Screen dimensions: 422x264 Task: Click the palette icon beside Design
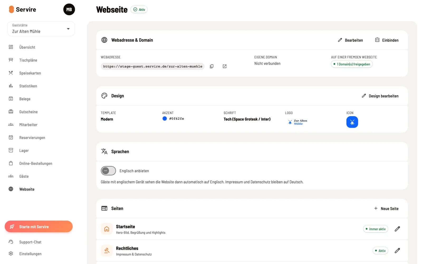click(104, 96)
